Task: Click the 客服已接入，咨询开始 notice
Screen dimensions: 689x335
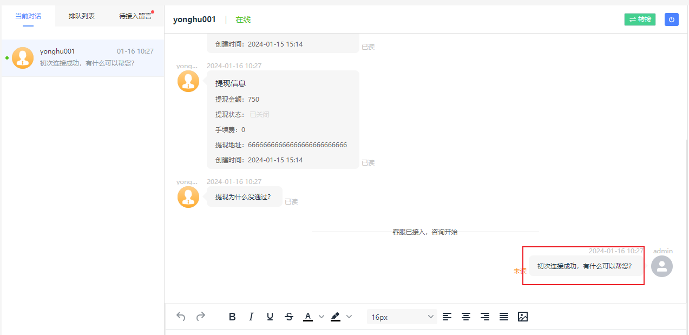Action: tap(425, 232)
